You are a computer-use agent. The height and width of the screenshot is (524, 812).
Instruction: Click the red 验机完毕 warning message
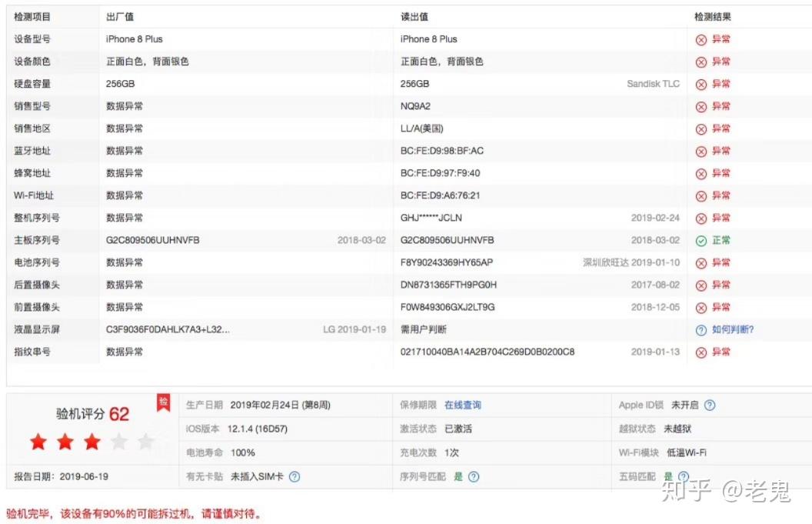135,514
